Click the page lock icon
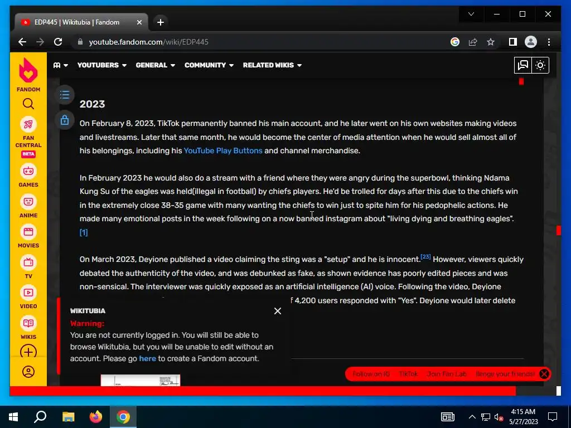Viewport: 571px width, 428px height. [x=65, y=120]
